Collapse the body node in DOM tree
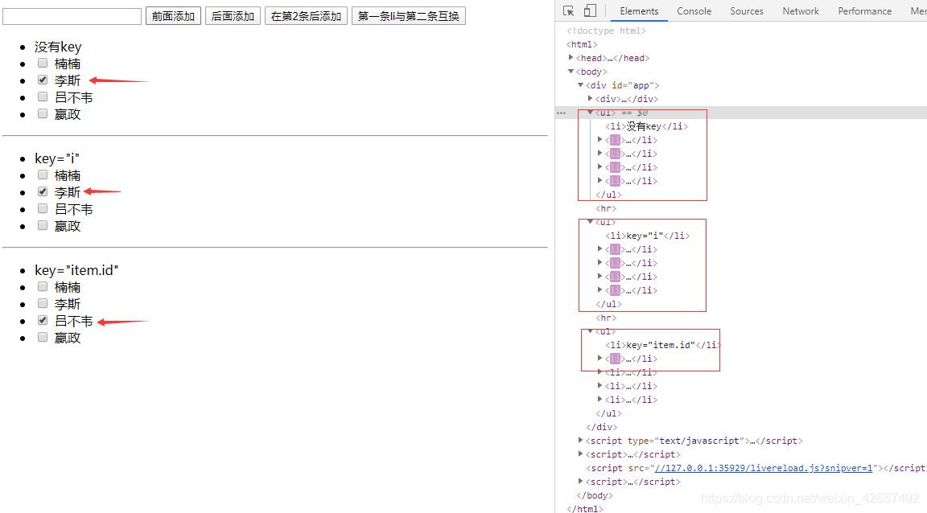 click(x=571, y=72)
